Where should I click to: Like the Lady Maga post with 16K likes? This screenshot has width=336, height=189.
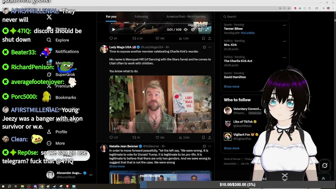coord(160,137)
